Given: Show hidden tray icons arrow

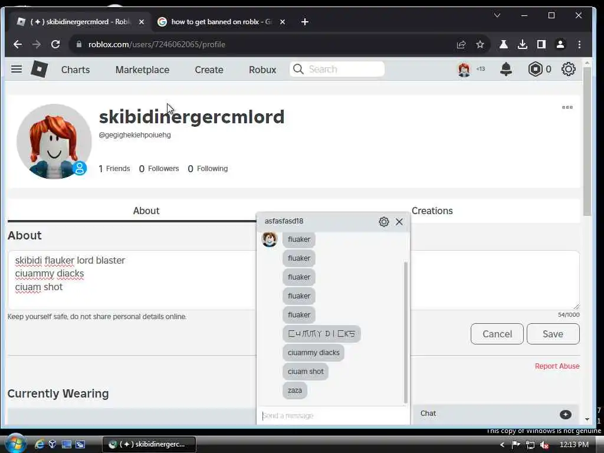Looking at the screenshot, I should click(502, 445).
